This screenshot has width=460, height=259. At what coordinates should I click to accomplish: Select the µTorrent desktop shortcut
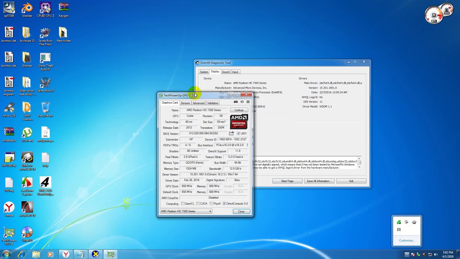pos(27,135)
